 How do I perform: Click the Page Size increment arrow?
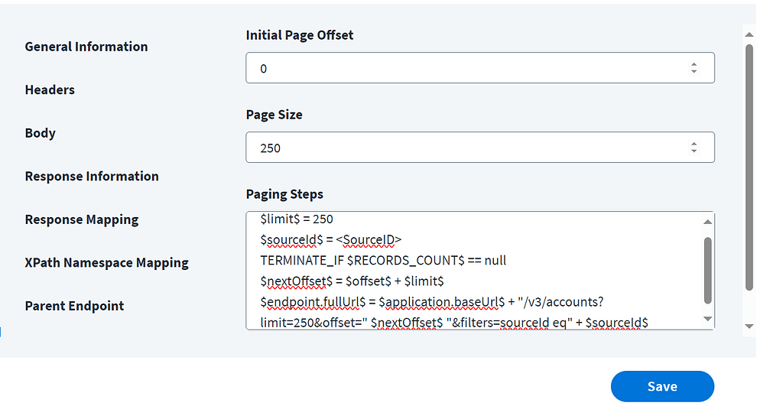coord(694,144)
